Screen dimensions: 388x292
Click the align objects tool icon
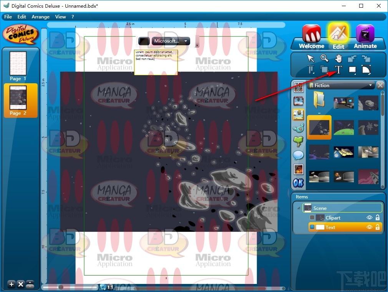coord(311,70)
